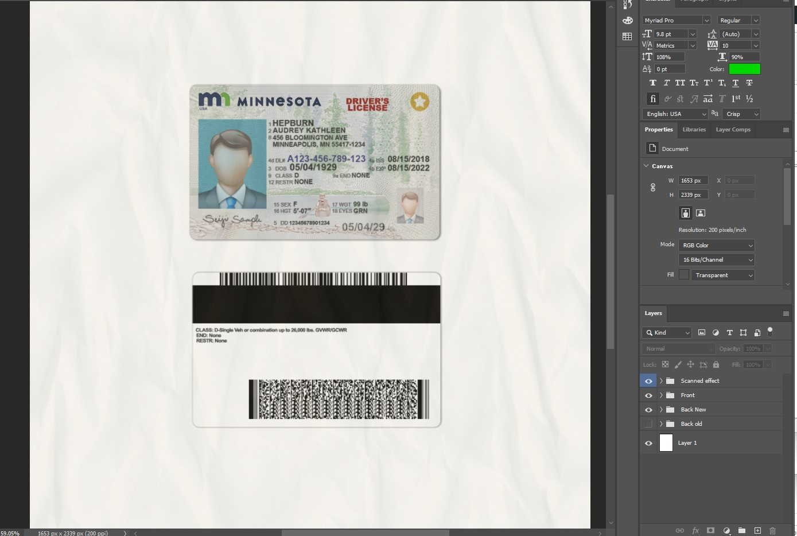
Task: Lock position move icon
Action: 690,364
